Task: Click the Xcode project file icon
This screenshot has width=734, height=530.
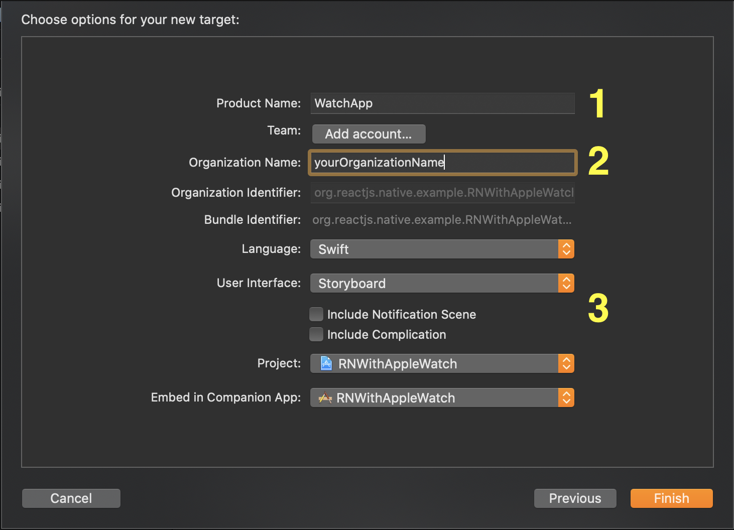Action: click(326, 363)
